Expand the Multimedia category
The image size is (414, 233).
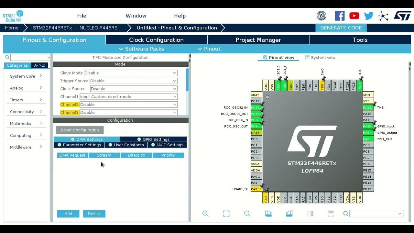point(26,123)
